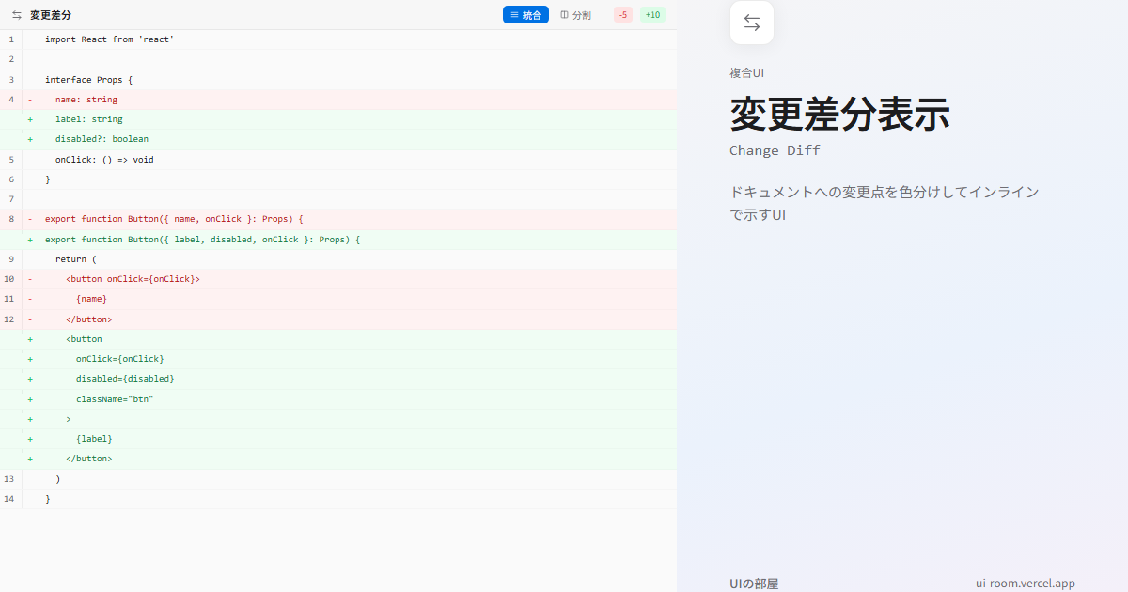Click the ui-room.vercel.app link
1128x592 pixels.
click(x=1026, y=584)
